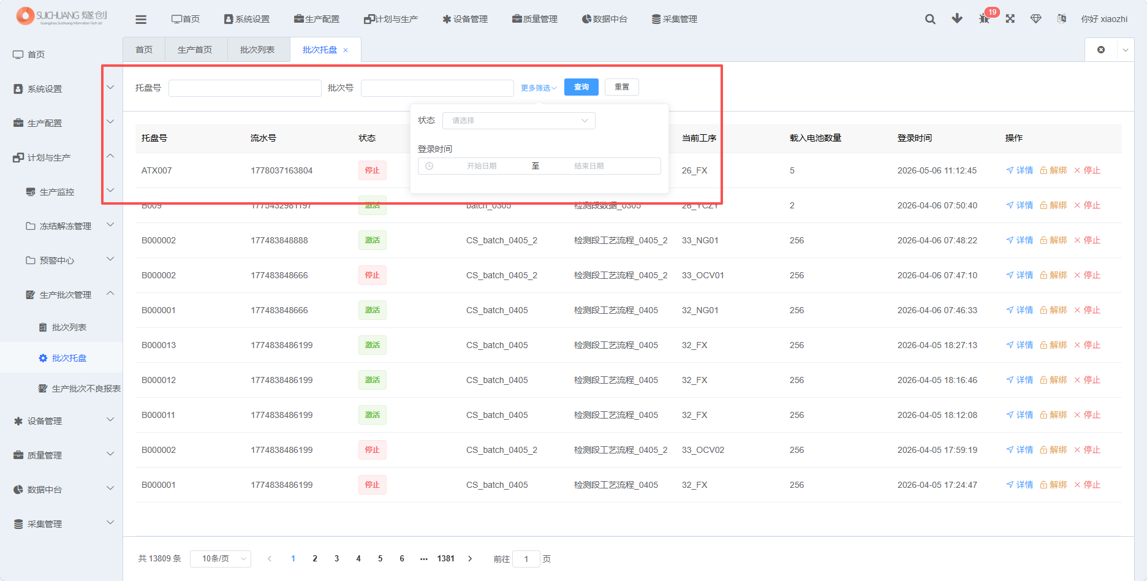Screen dimensions: 1147x581
Task: Focus the 批次号 input field
Action: (x=437, y=88)
